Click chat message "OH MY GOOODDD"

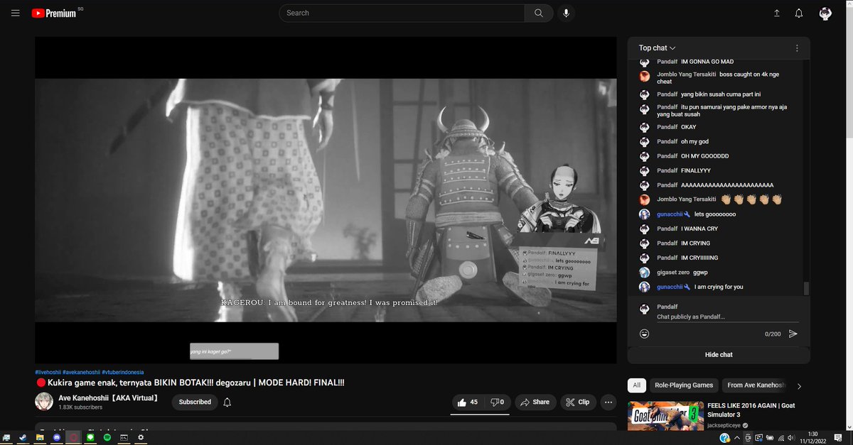click(x=704, y=156)
